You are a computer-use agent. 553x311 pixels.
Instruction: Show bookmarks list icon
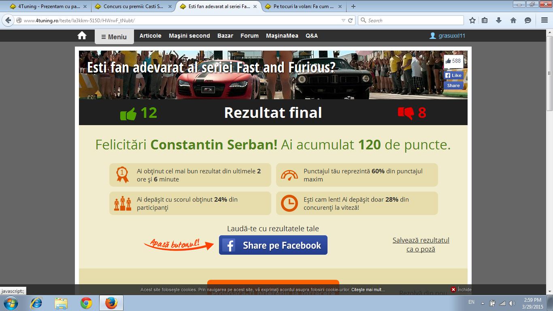485,20
